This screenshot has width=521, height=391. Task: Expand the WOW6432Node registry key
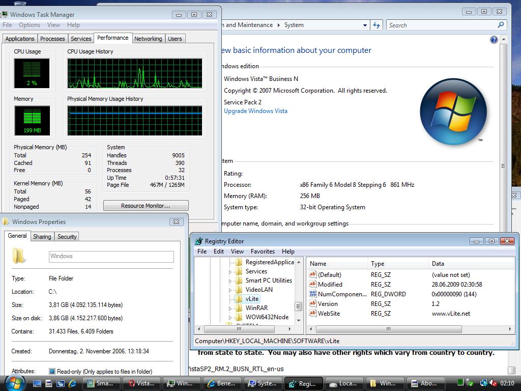[229, 318]
